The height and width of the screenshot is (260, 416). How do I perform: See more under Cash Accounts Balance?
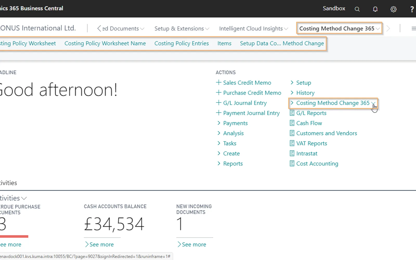99,244
